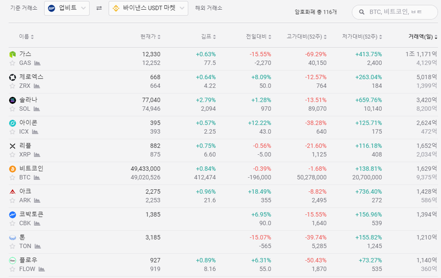The image size is (441, 278).
Task: Open the 업비트 base exchange dropdown
Action: coord(67,8)
